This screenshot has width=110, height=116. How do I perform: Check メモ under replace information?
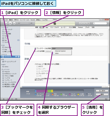[37, 76]
